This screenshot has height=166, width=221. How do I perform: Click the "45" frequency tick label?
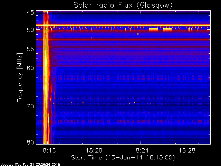tap(30, 12)
